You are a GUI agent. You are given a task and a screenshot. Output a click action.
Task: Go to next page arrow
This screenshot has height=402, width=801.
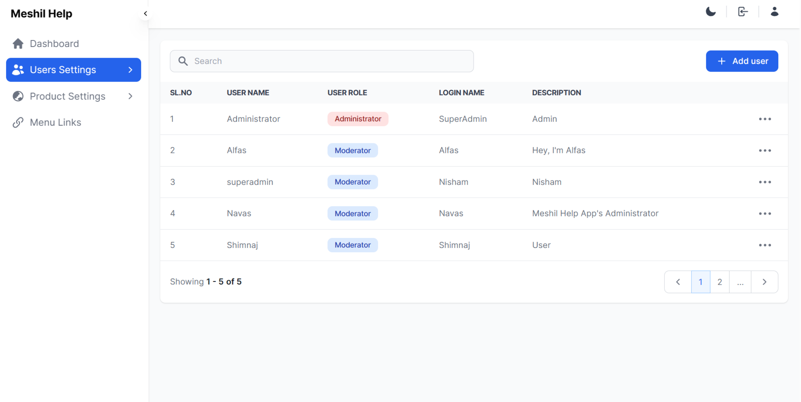point(764,282)
